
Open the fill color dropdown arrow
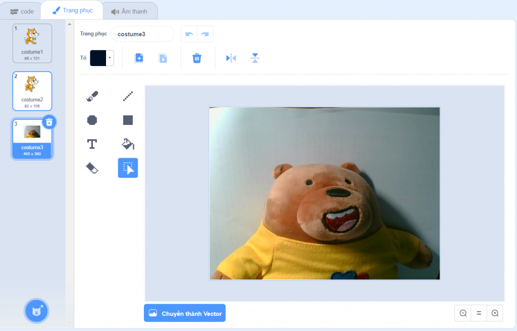[x=110, y=58]
